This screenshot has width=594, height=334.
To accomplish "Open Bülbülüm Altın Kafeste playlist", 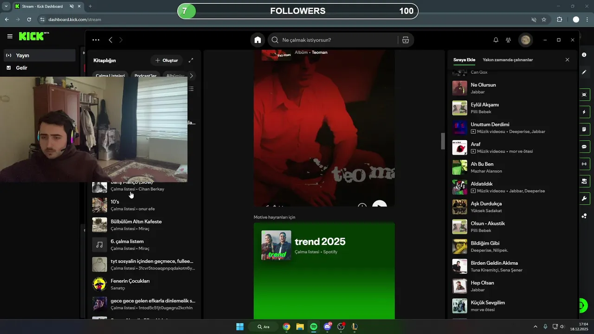I will click(144, 225).
